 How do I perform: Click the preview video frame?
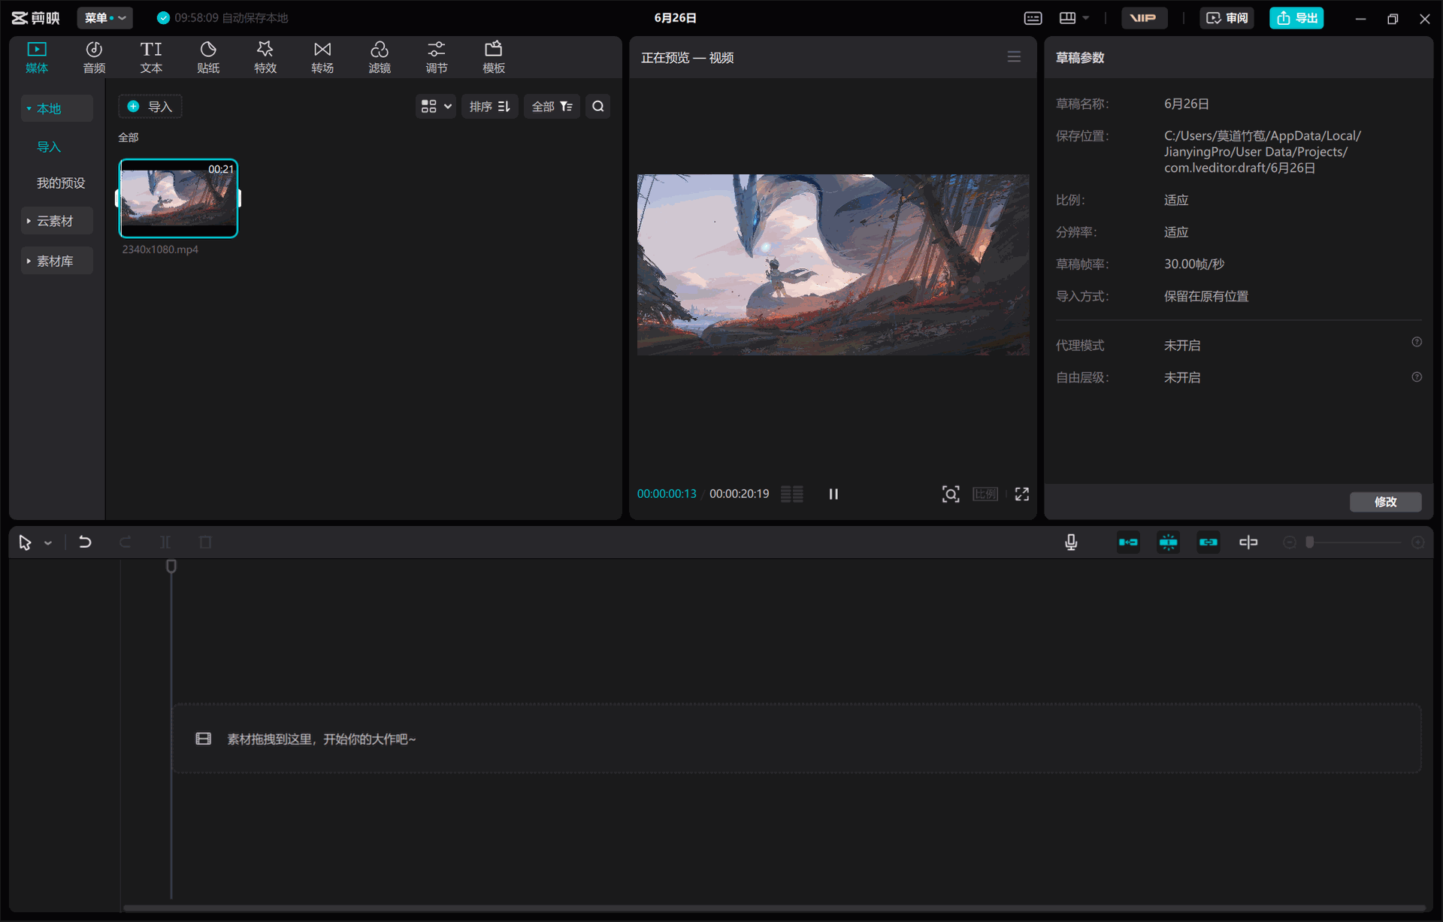(833, 265)
